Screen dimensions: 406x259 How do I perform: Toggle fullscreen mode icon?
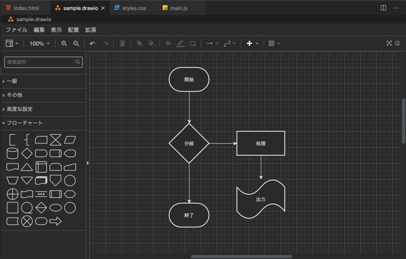click(x=389, y=43)
